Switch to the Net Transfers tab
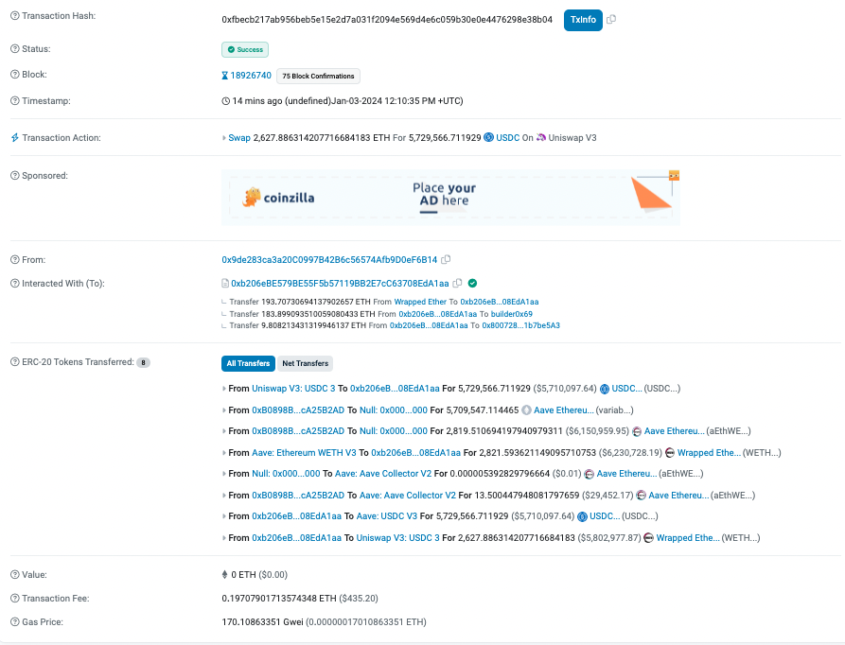845x645 pixels. pyautogui.click(x=305, y=363)
